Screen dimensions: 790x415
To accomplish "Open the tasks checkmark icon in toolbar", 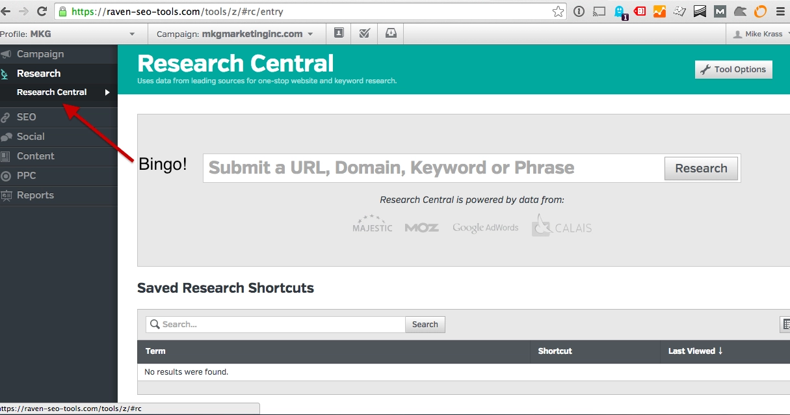I will (x=365, y=33).
